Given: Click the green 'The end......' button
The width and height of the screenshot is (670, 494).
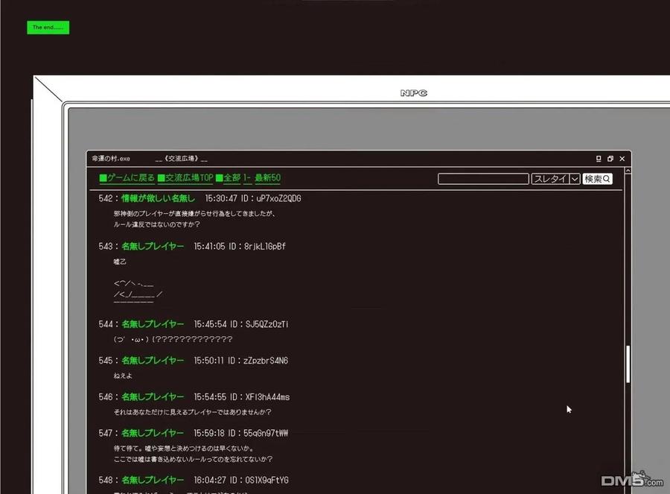Looking at the screenshot, I should tap(48, 28).
